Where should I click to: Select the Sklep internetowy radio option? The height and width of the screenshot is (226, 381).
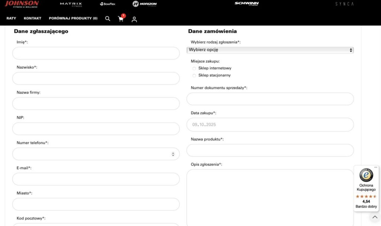pyautogui.click(x=194, y=68)
